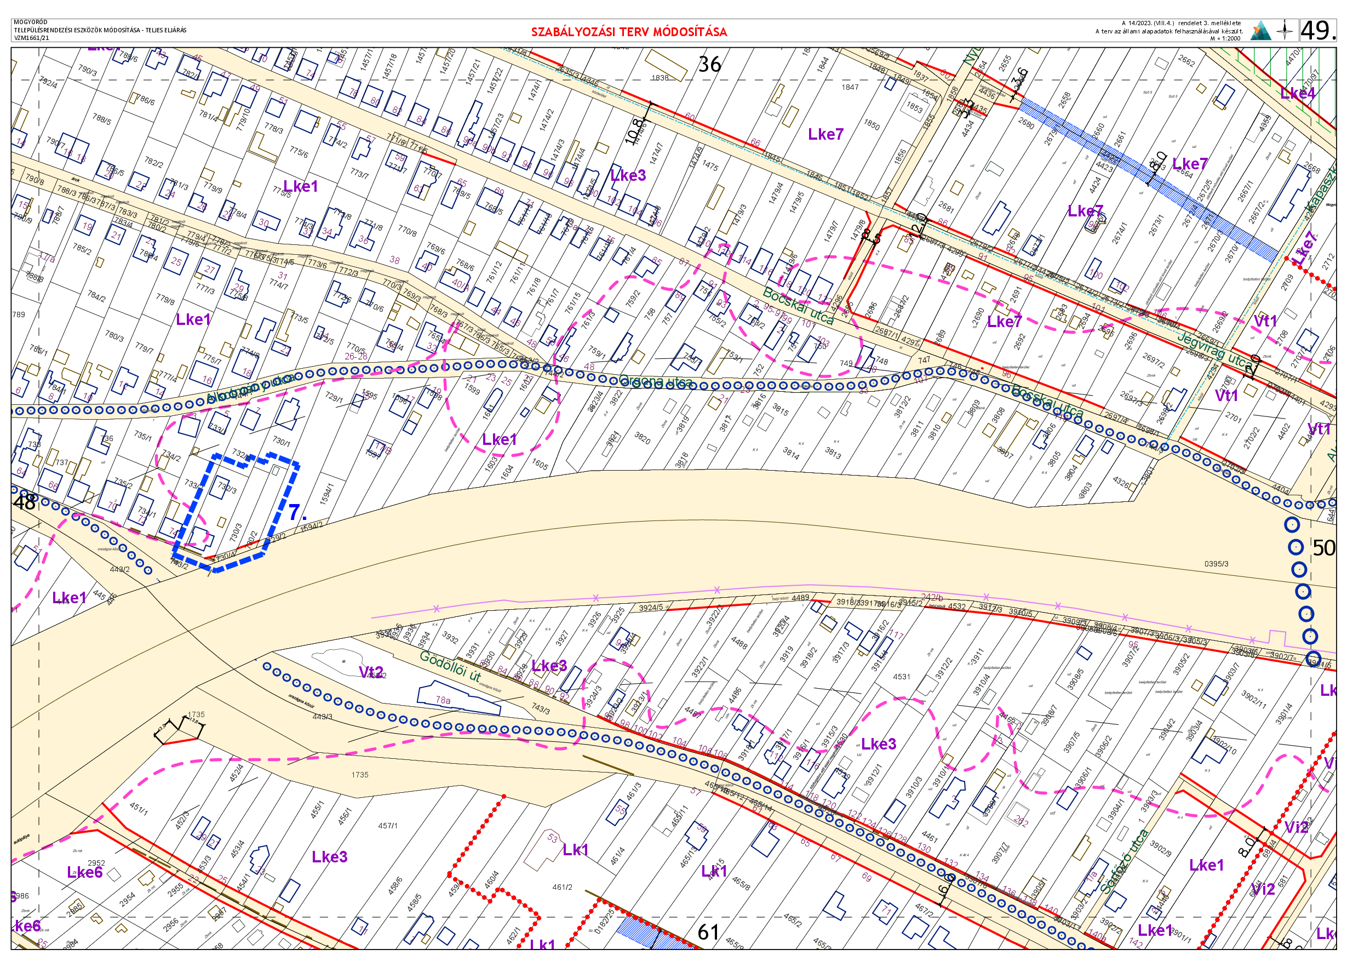Image resolution: width=1359 pixels, height=961 pixels.
Task: Click the Vt2 zone label
Action: coord(371,672)
